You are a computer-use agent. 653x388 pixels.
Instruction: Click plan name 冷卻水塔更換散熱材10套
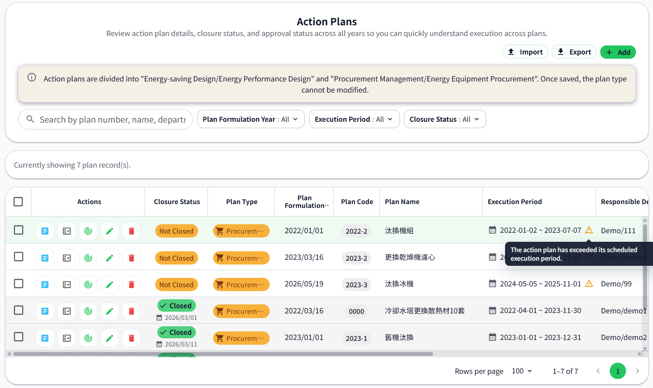coord(425,311)
